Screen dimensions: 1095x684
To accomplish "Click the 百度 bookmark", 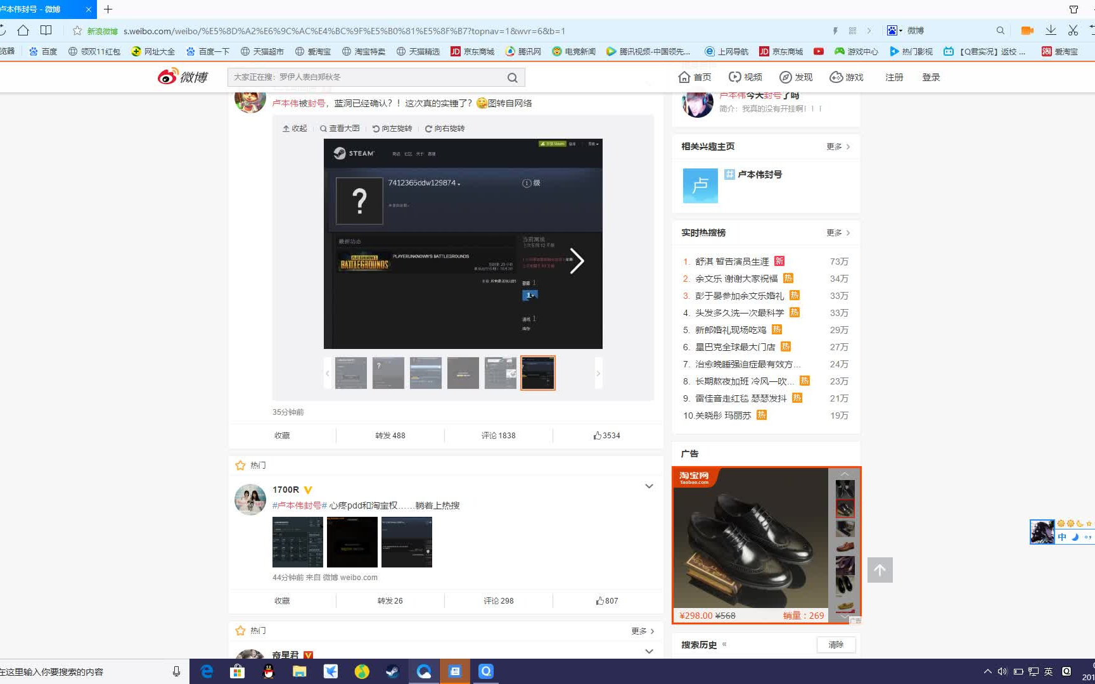I will point(43,51).
